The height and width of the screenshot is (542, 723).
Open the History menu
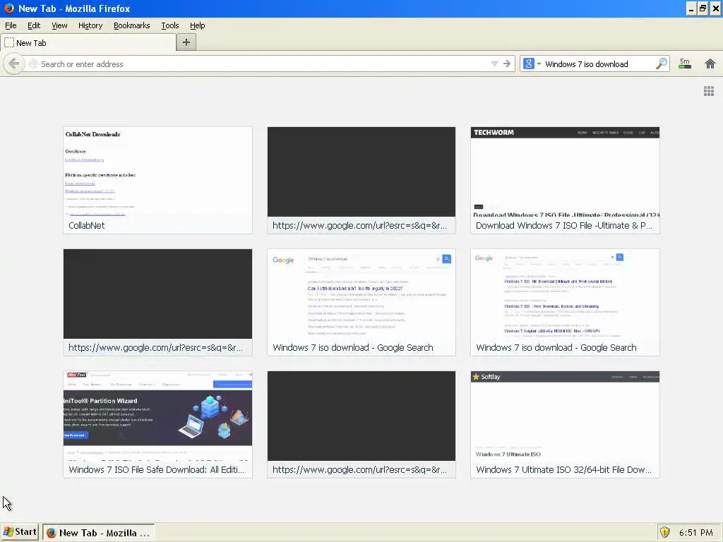tap(90, 25)
